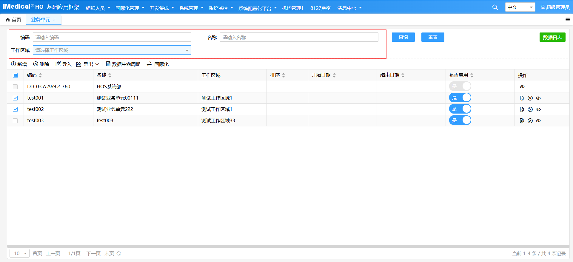Image resolution: width=573 pixels, height=262 pixels.
Task: Click the view eye icon for test003 row
Action: [x=538, y=121]
